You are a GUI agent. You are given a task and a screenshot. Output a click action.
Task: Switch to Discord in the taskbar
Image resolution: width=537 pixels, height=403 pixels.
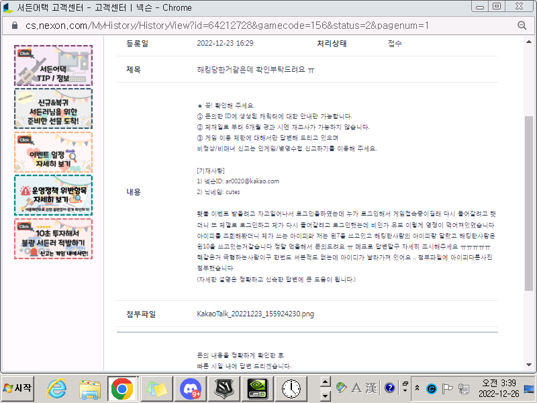[x=191, y=388]
